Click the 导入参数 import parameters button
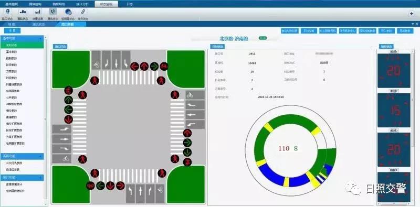The image size is (420, 207). 386,31
